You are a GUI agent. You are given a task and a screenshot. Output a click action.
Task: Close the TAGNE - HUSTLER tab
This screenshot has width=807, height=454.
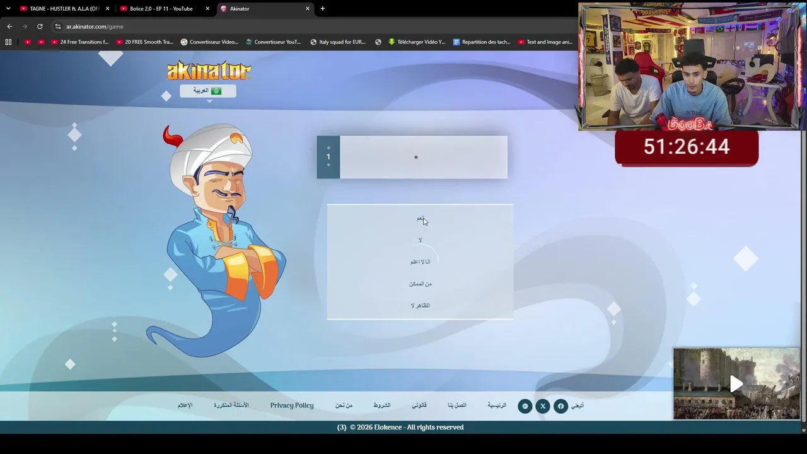(107, 9)
